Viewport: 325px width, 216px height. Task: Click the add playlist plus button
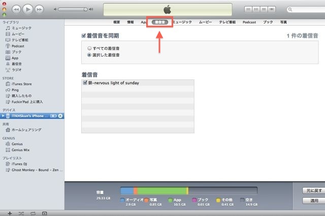pyautogui.click(x=10, y=213)
